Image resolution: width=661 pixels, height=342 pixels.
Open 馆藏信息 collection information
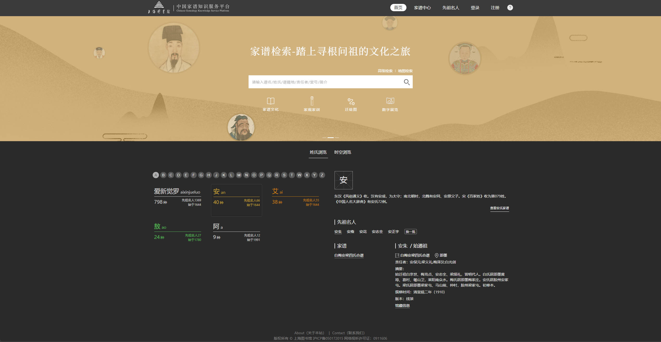[402, 305]
